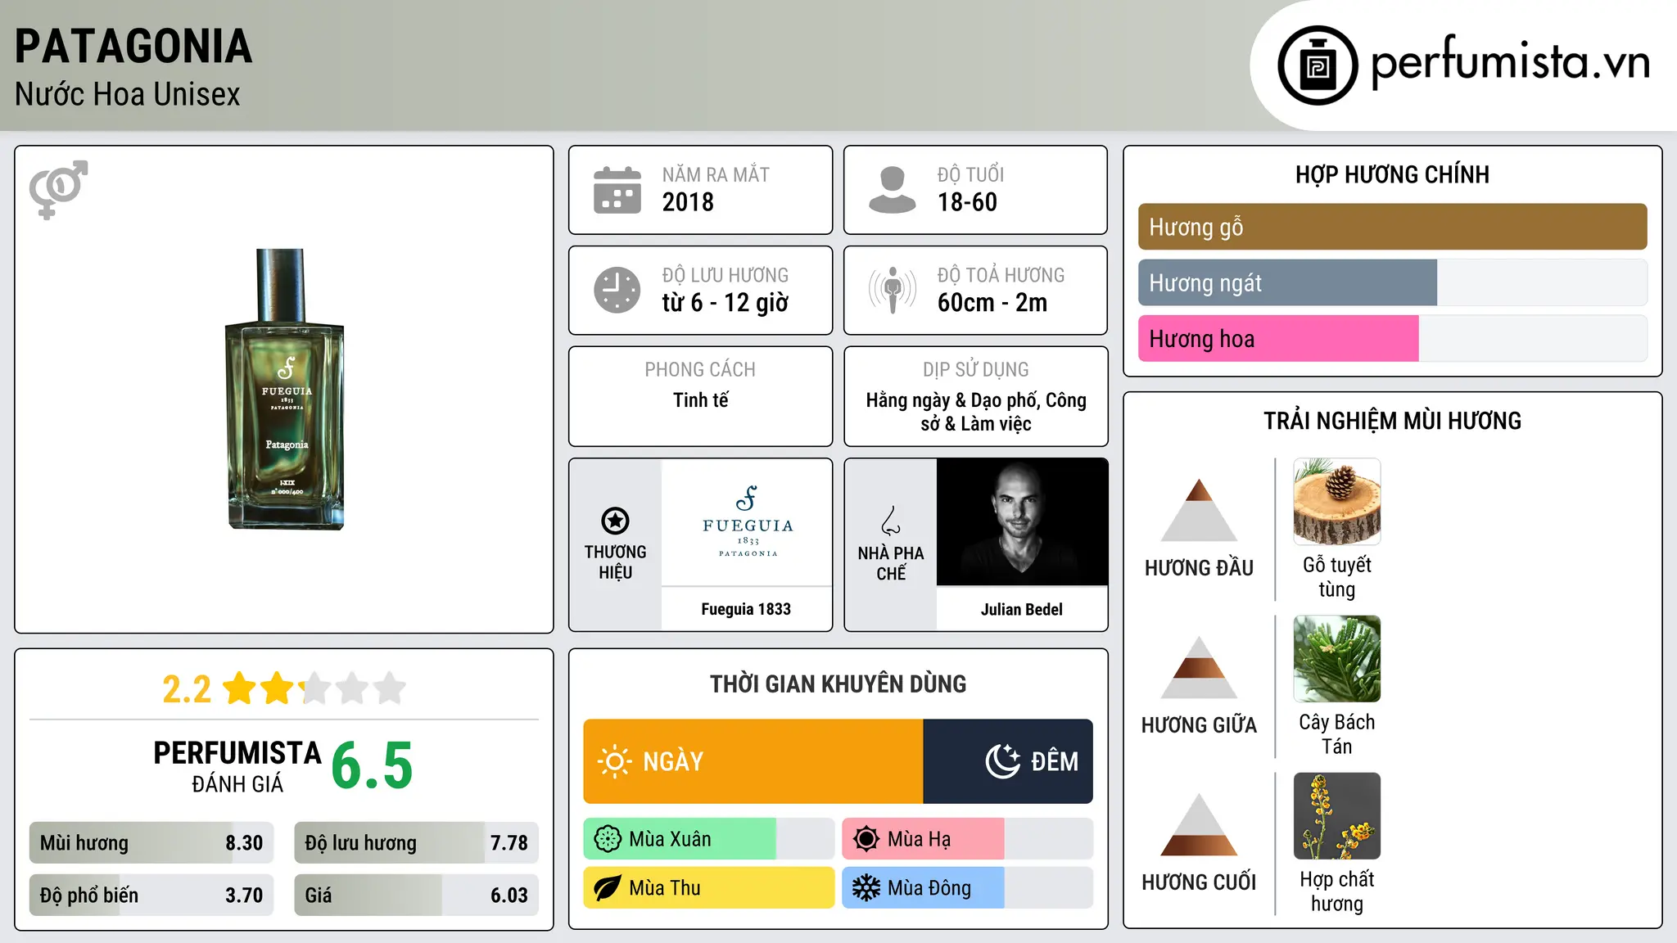Image resolution: width=1677 pixels, height=943 pixels.
Task: Click the Hương hoa accord bar
Action: (x=1393, y=338)
